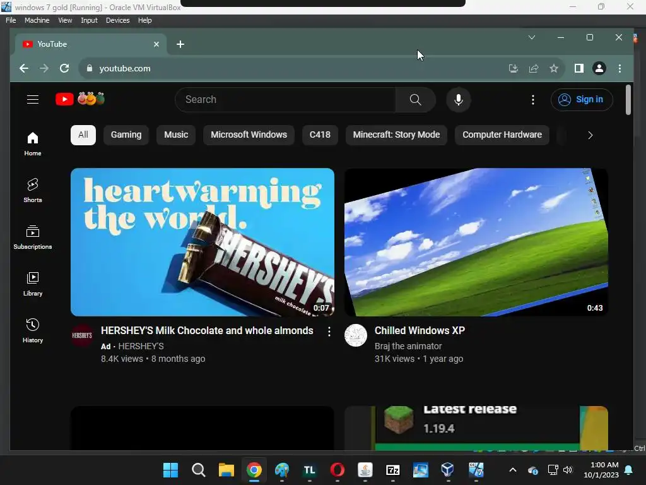Screen dimensions: 646x485
Task: Play the HERSHEY'S chocolate bar thumbnail
Action: pyautogui.click(x=203, y=242)
